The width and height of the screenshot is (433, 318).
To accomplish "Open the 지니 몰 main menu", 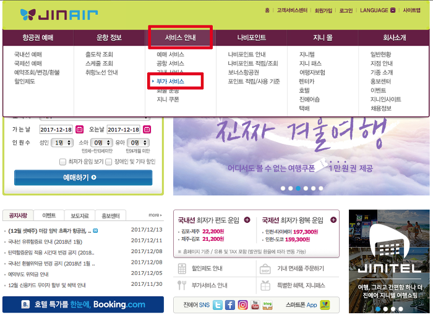I will point(323,38).
